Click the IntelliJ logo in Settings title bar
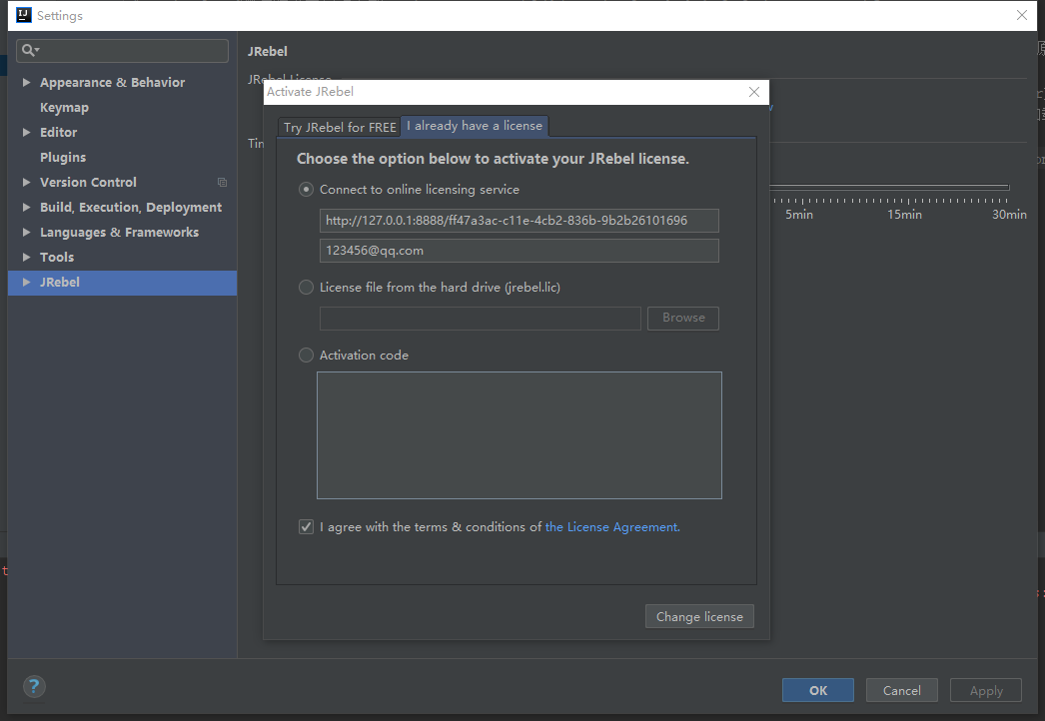1045x721 pixels. point(23,15)
